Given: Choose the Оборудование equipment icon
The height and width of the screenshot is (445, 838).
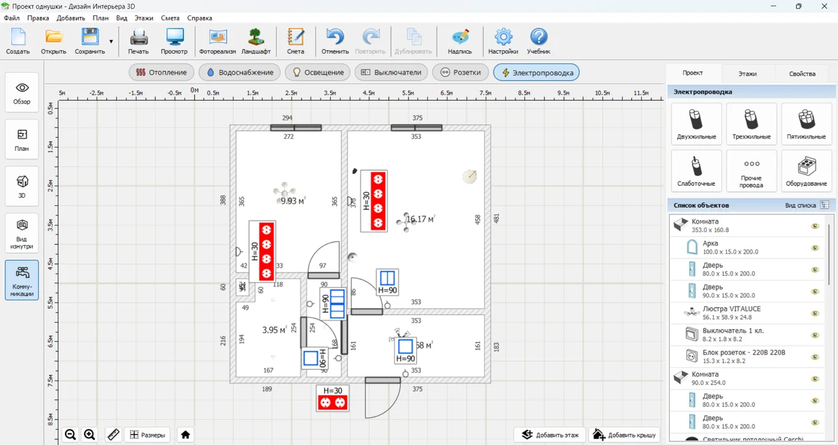Looking at the screenshot, I should tap(806, 170).
